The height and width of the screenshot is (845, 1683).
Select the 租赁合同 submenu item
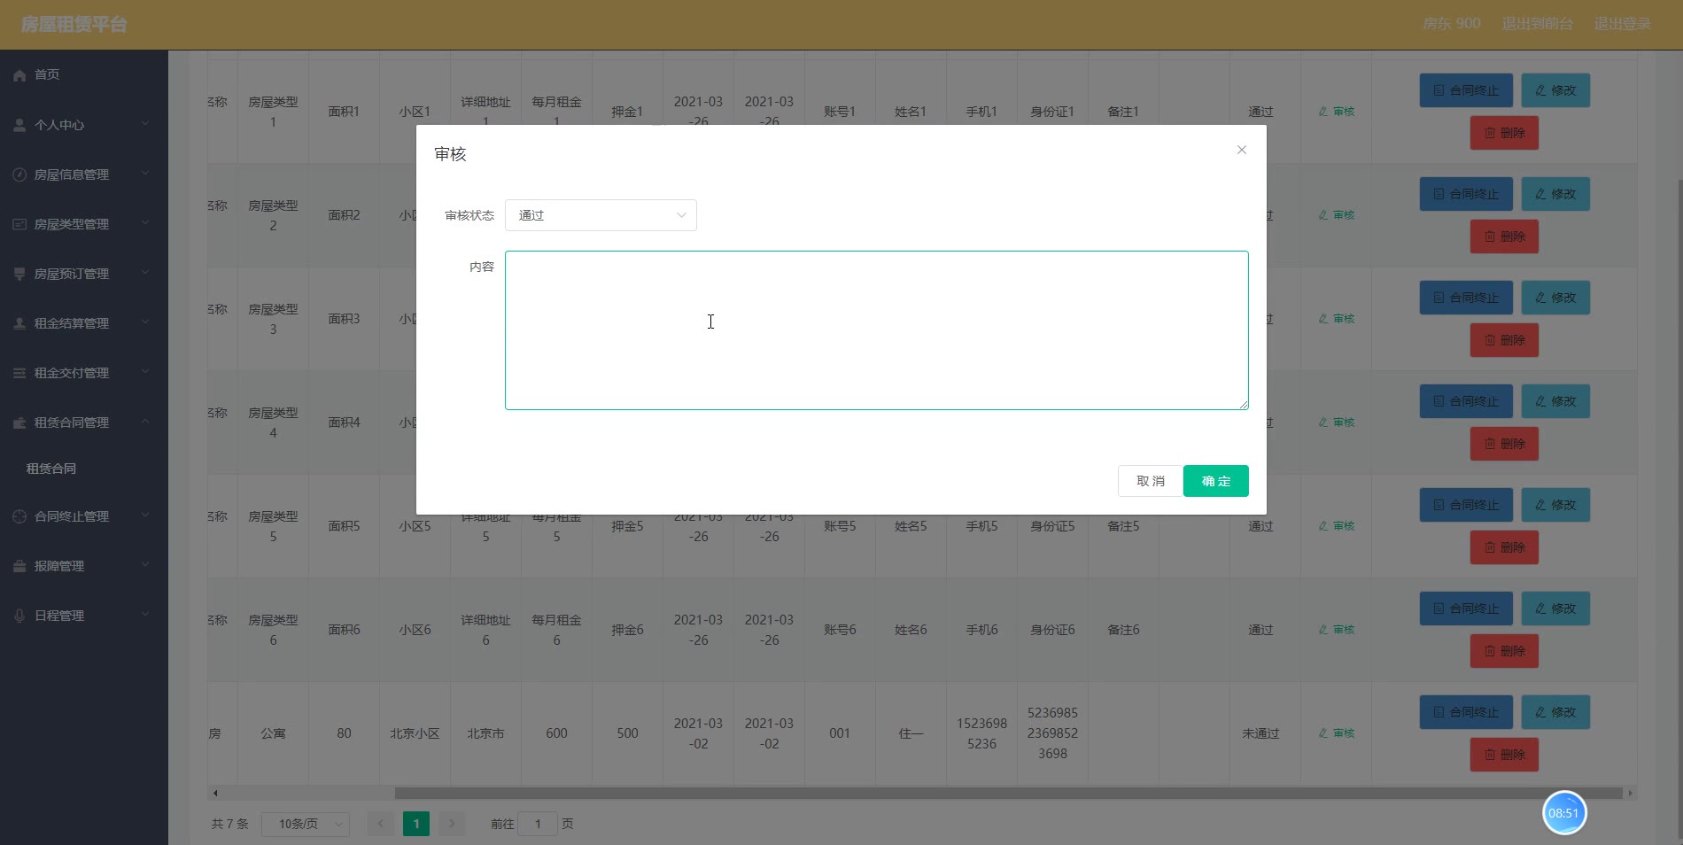(51, 469)
